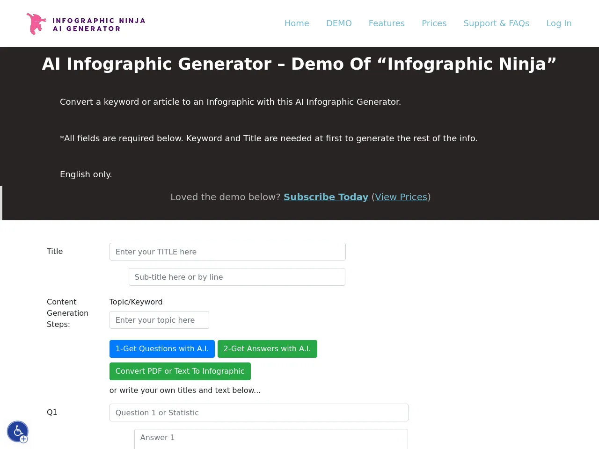The image size is (599, 449).
Task: Go to the Home menu item
Action: click(297, 23)
